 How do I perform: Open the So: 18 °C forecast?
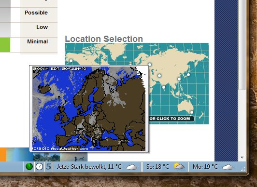[157, 167]
